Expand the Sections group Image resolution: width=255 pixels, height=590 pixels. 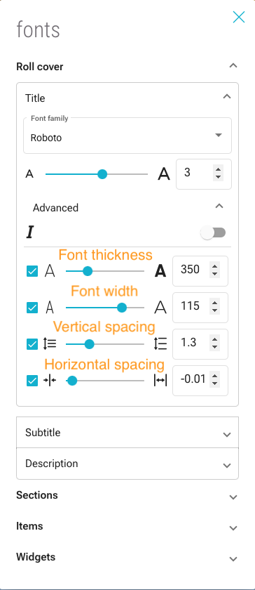point(127,495)
